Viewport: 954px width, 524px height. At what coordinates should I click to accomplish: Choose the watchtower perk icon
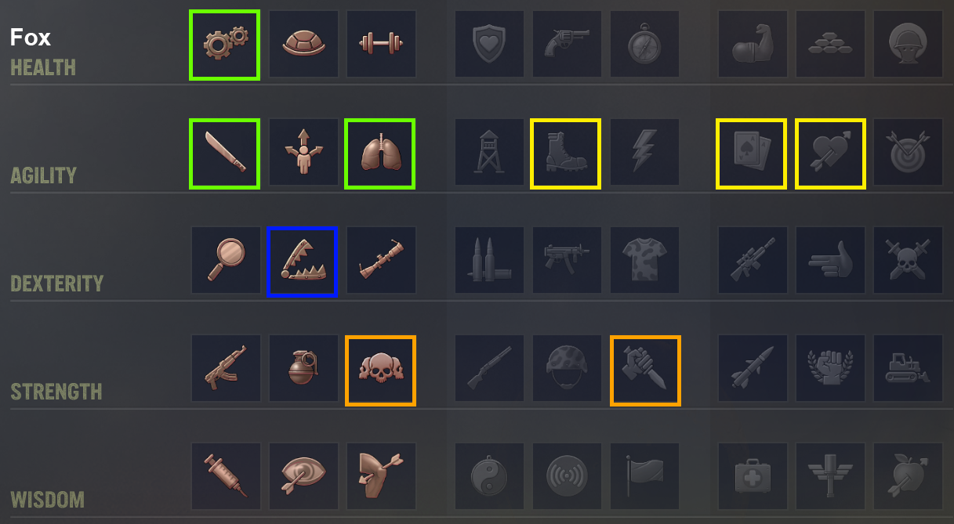tap(490, 152)
